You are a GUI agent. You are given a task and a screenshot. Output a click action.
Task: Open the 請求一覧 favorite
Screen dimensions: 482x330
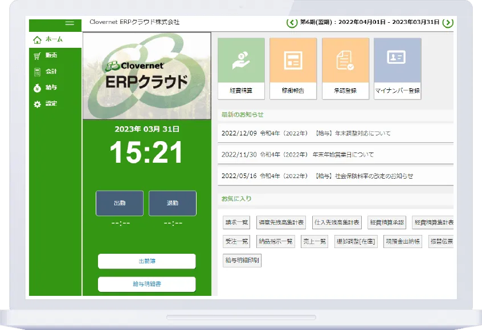pyautogui.click(x=236, y=222)
